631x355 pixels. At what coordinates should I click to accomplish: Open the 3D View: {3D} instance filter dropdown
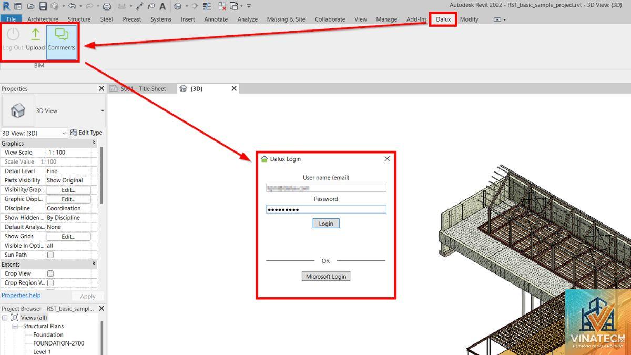pyautogui.click(x=34, y=133)
